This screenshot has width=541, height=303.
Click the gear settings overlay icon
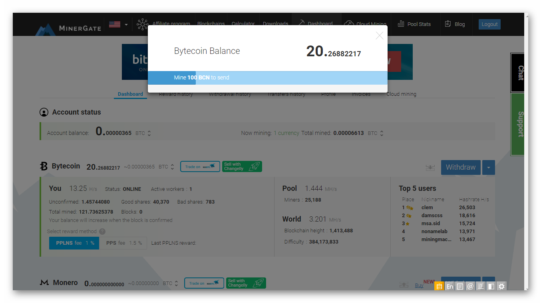point(501,286)
